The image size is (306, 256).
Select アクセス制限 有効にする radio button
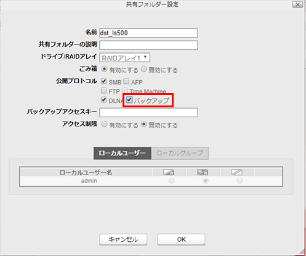104,125
